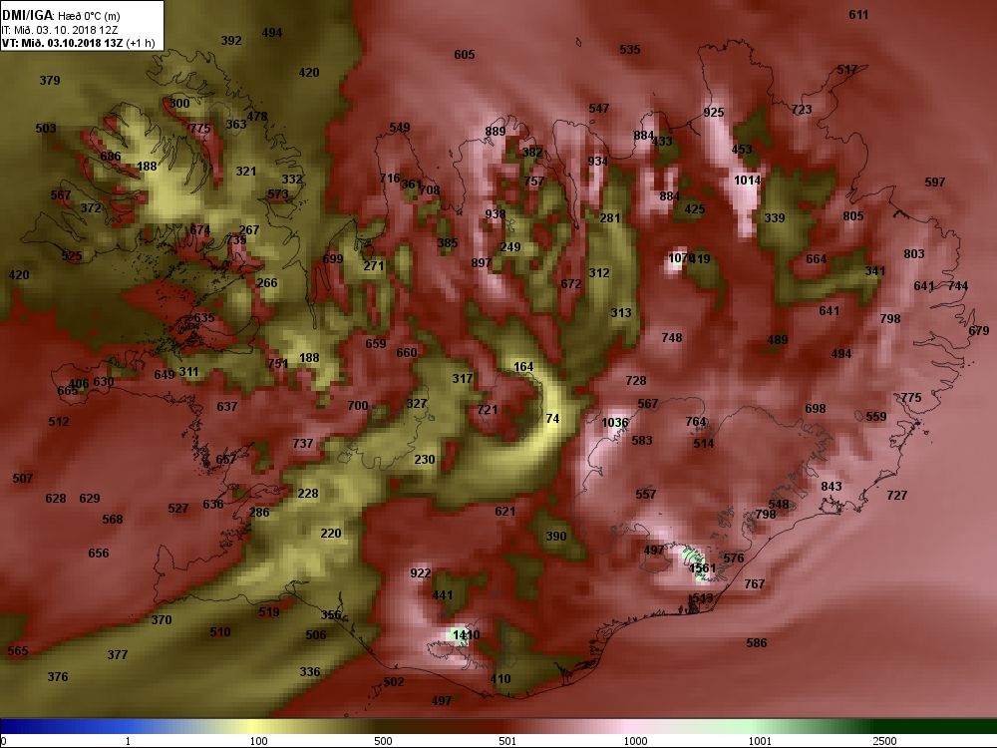Click the map value 1561
Image resolution: width=997 pixels, height=748 pixels.
tap(703, 568)
